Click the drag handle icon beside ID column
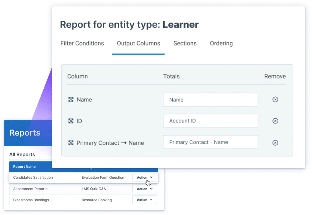 pyautogui.click(x=70, y=121)
